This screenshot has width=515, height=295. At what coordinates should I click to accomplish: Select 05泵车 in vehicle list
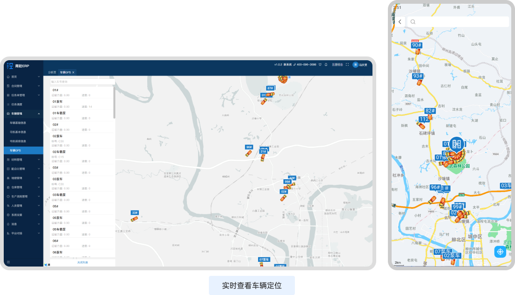[x=82, y=220]
